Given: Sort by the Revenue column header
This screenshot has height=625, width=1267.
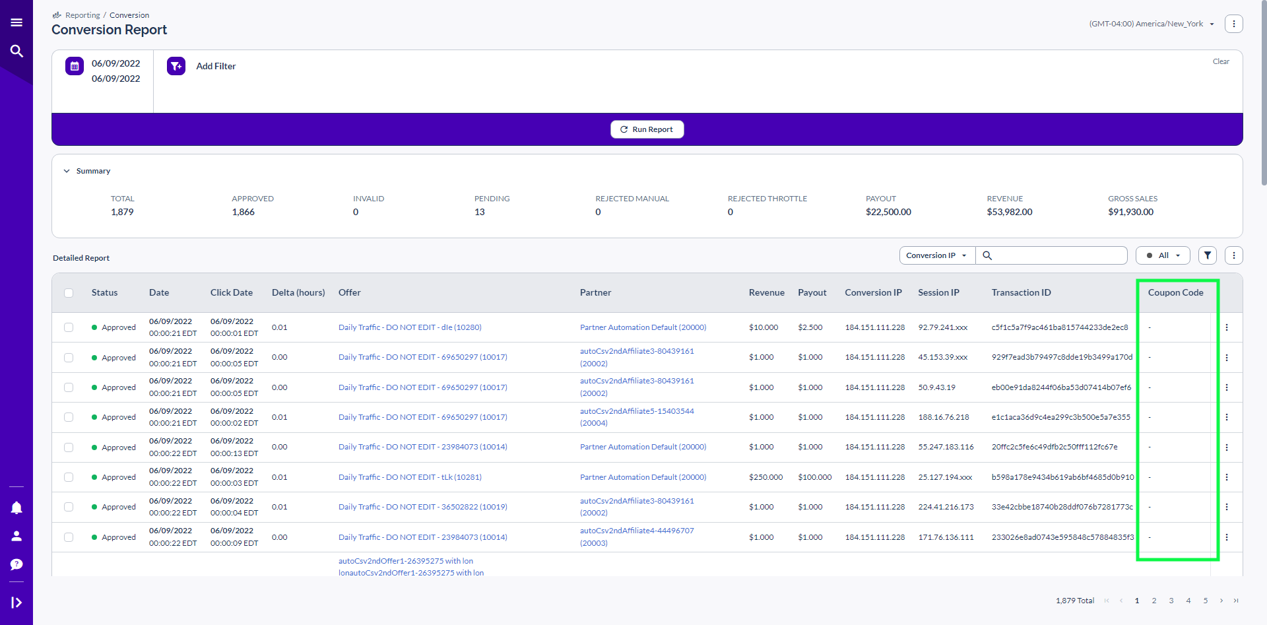Looking at the screenshot, I should [x=766, y=292].
